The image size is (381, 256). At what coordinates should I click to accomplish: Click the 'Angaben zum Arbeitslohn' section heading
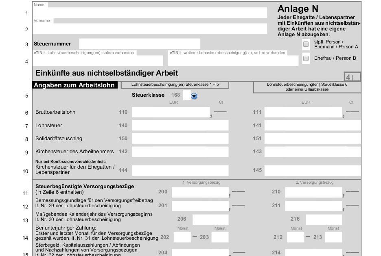tap(75, 85)
